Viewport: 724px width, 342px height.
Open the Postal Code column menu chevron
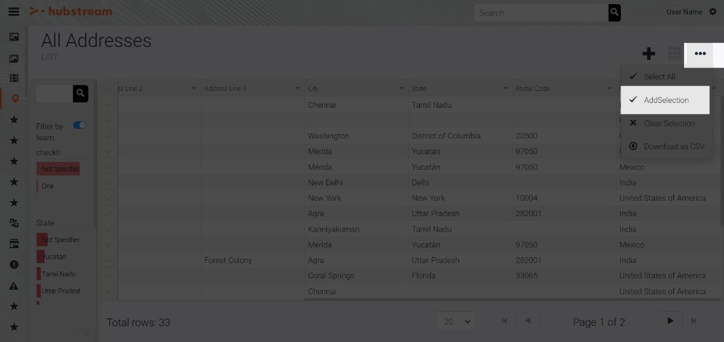[x=609, y=89]
